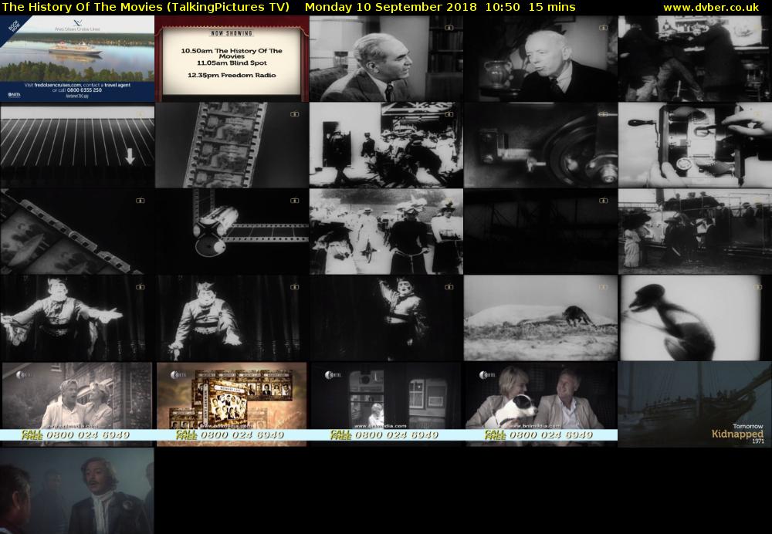Click the fredolsencruises.com address in the advert

coord(56,85)
